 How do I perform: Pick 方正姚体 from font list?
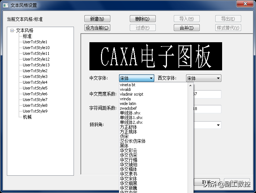pos(154,132)
